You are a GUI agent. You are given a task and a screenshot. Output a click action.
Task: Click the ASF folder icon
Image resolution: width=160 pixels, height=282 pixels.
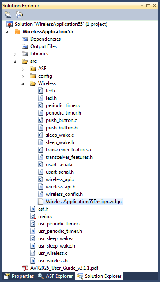[x=32, y=69]
